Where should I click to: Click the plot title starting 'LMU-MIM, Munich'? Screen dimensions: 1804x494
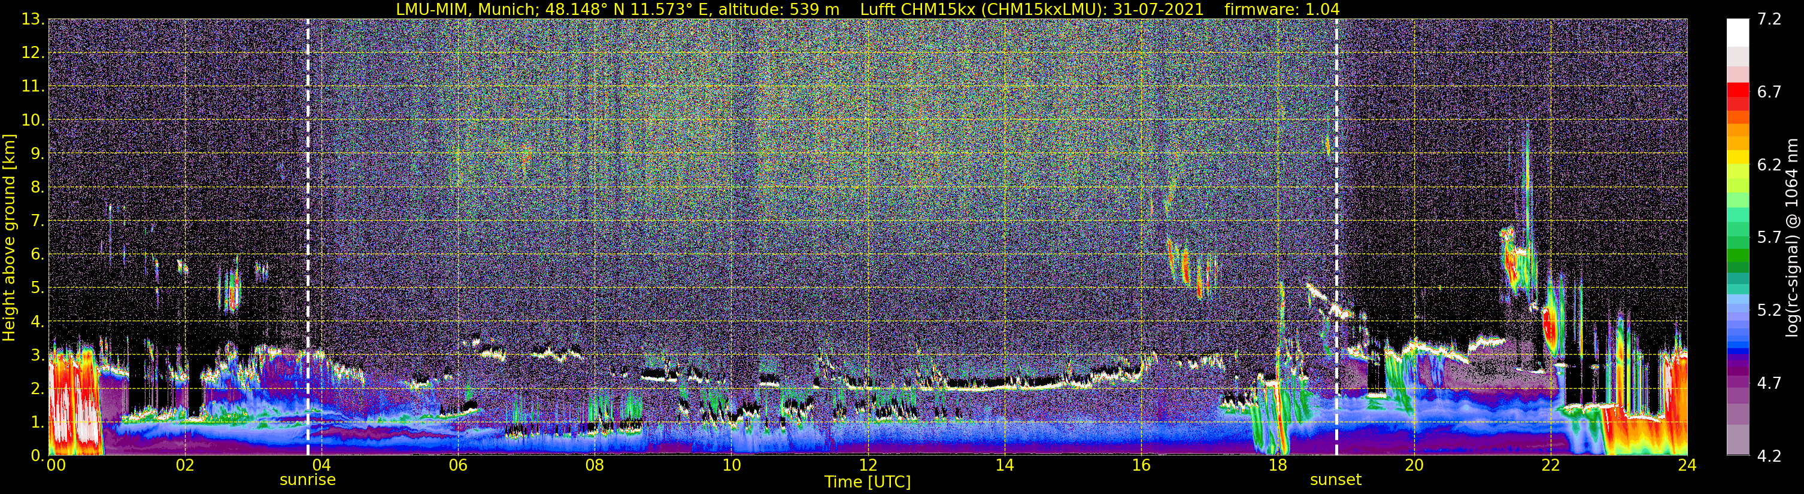tap(868, 9)
